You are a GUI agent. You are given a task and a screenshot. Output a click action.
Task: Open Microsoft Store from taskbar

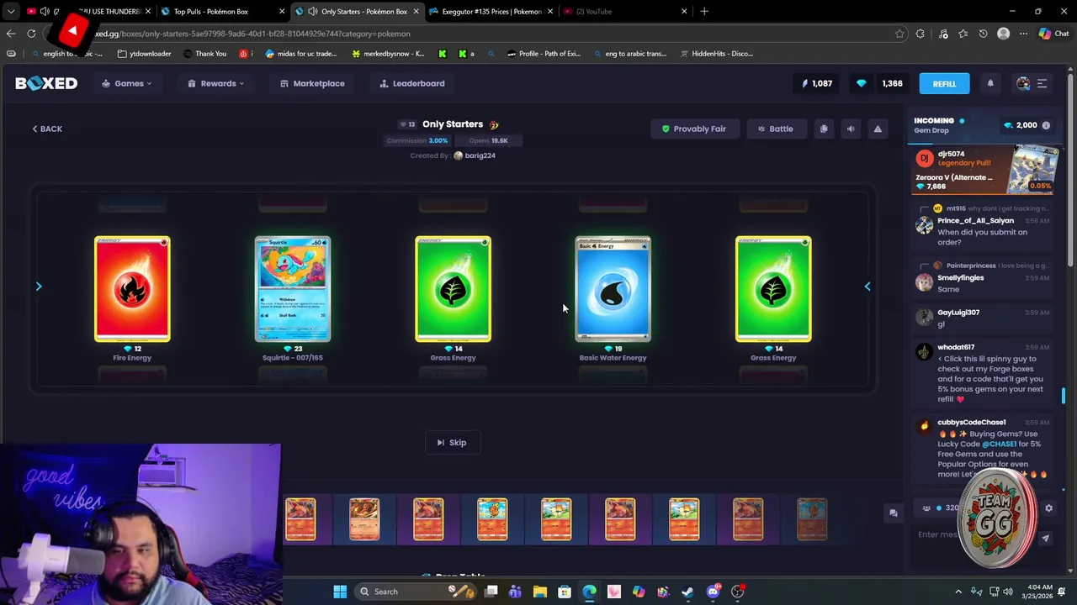(x=565, y=592)
